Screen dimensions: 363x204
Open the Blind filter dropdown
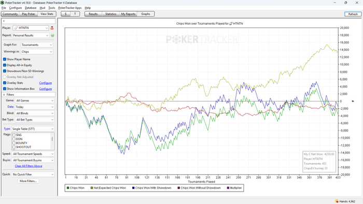35,113
